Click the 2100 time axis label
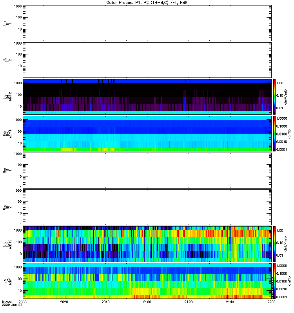The height and width of the screenshot is (313, 294). [x=147, y=302]
